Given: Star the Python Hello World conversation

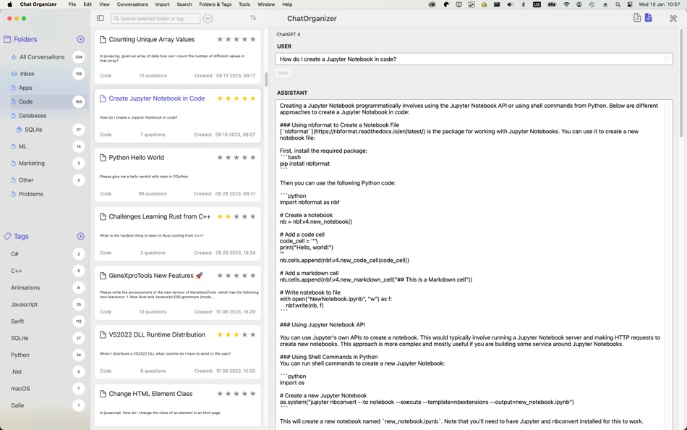Looking at the screenshot, I should (x=220, y=157).
